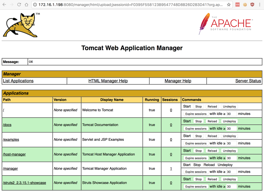This screenshot has height=194, width=264.
Task: Click the browser back arrow
Action: coord(4,5)
